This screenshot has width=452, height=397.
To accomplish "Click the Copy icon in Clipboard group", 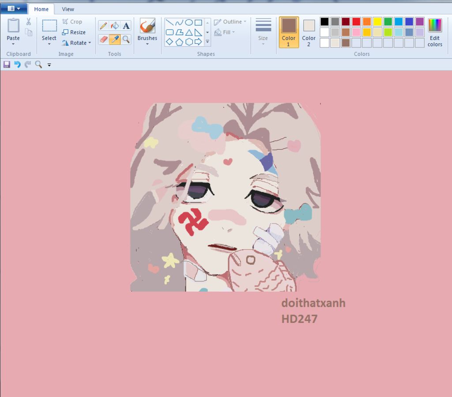I will click(x=29, y=32).
